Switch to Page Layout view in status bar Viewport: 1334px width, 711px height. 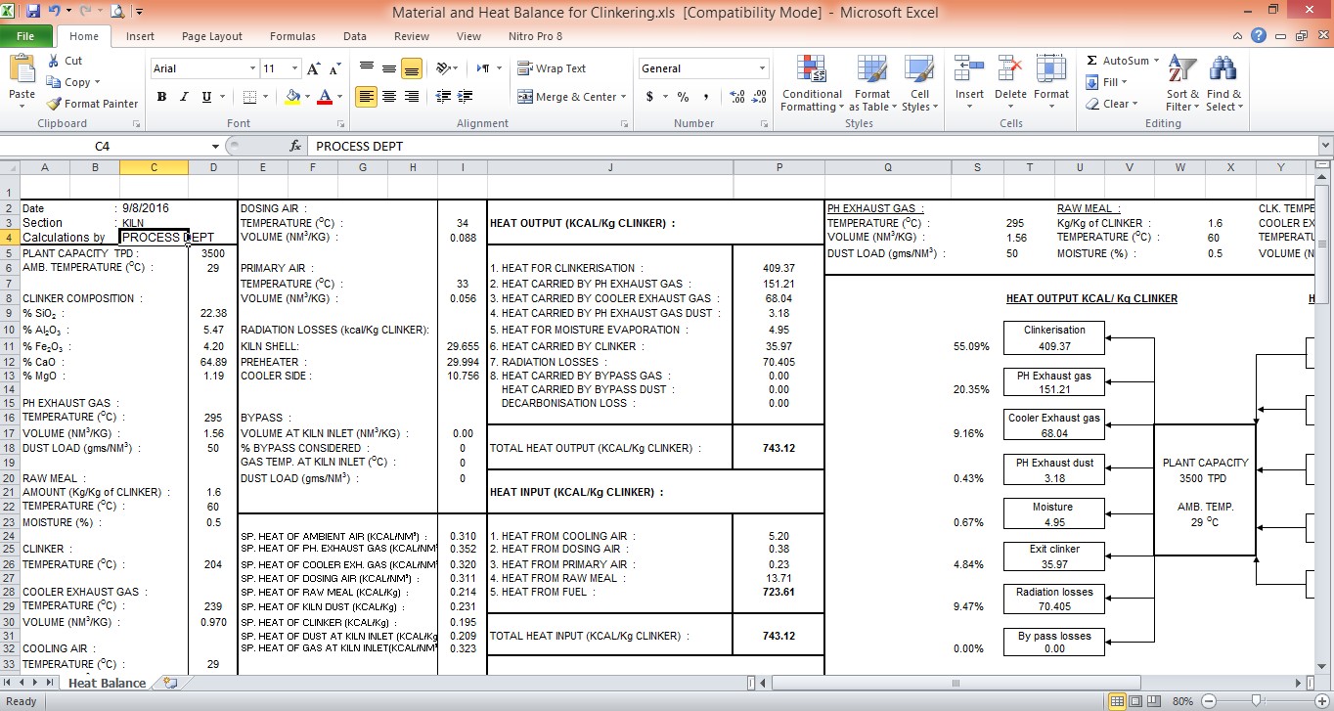[1135, 701]
